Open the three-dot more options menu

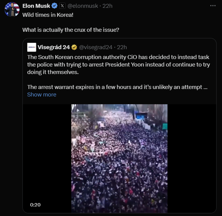pos(213,6)
